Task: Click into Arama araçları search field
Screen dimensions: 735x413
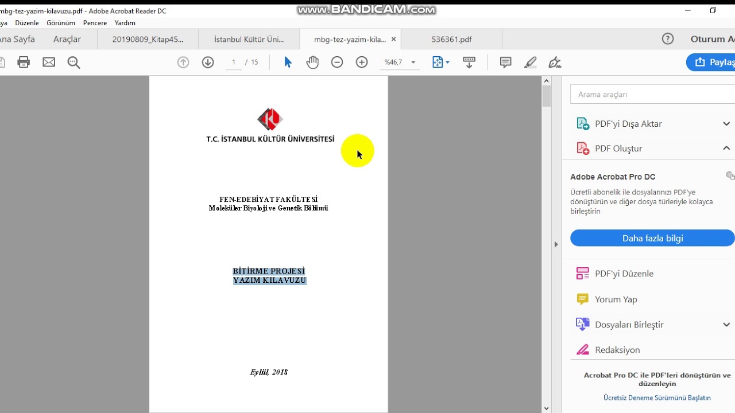Action: click(652, 94)
